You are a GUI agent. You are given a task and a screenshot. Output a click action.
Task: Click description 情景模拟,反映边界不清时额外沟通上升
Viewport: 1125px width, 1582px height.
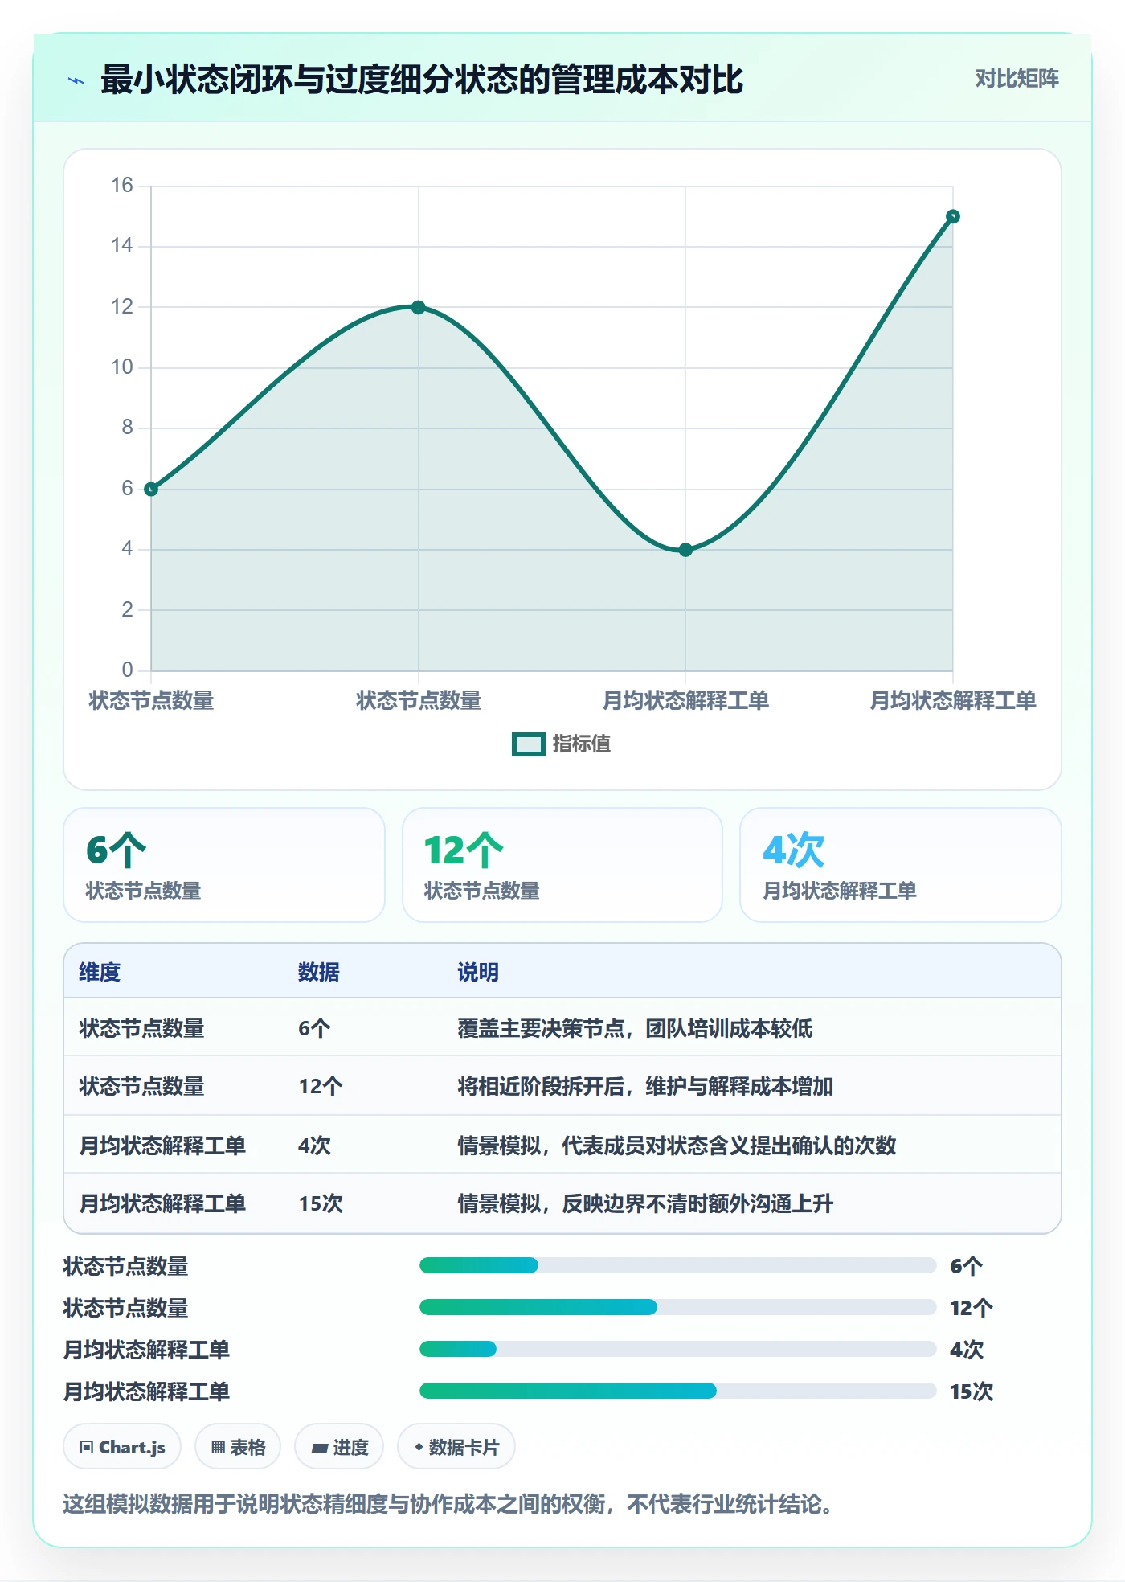pyautogui.click(x=645, y=1203)
